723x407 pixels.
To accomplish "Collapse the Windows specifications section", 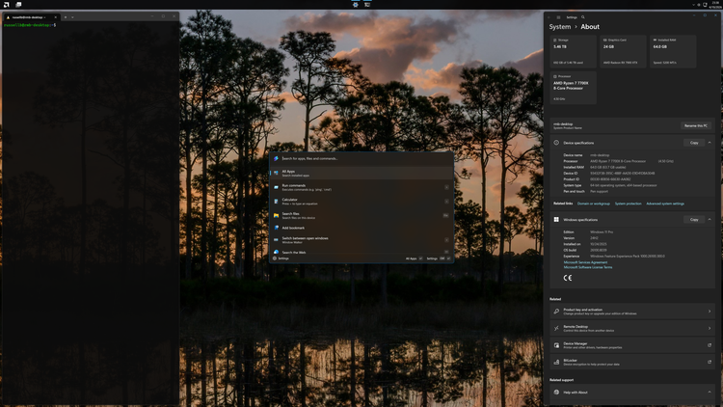I will tap(710, 220).
